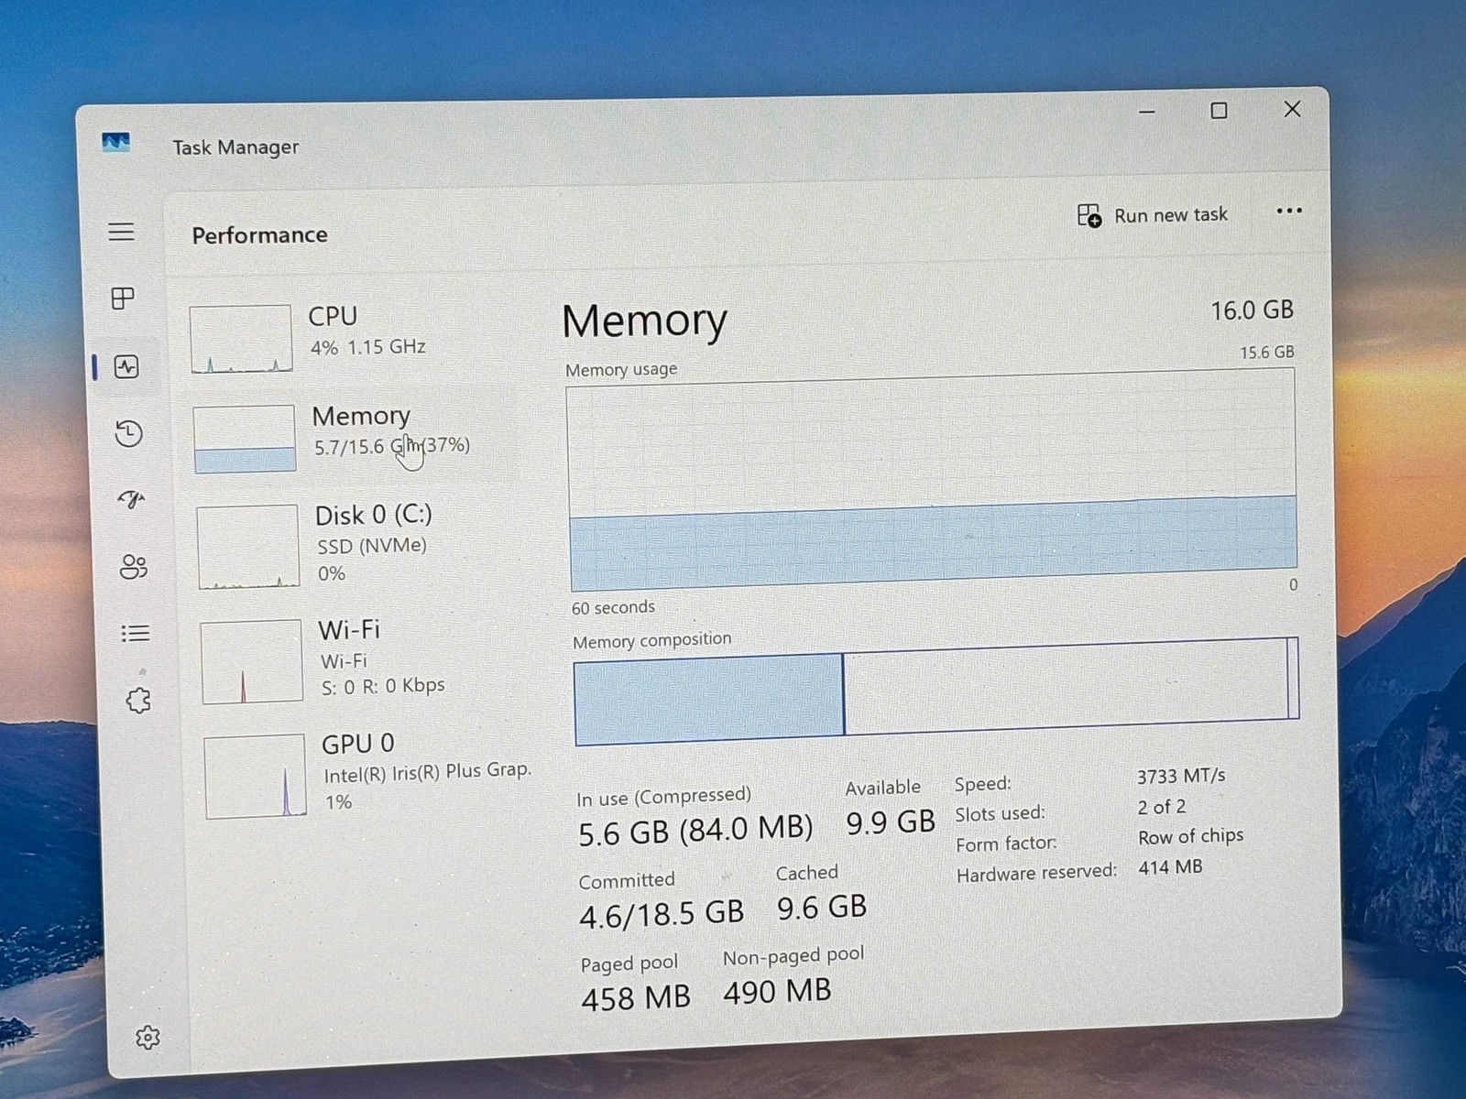The height and width of the screenshot is (1099, 1466).
Task: Click the Memory usage mini graph thumbnail
Action: pos(245,439)
